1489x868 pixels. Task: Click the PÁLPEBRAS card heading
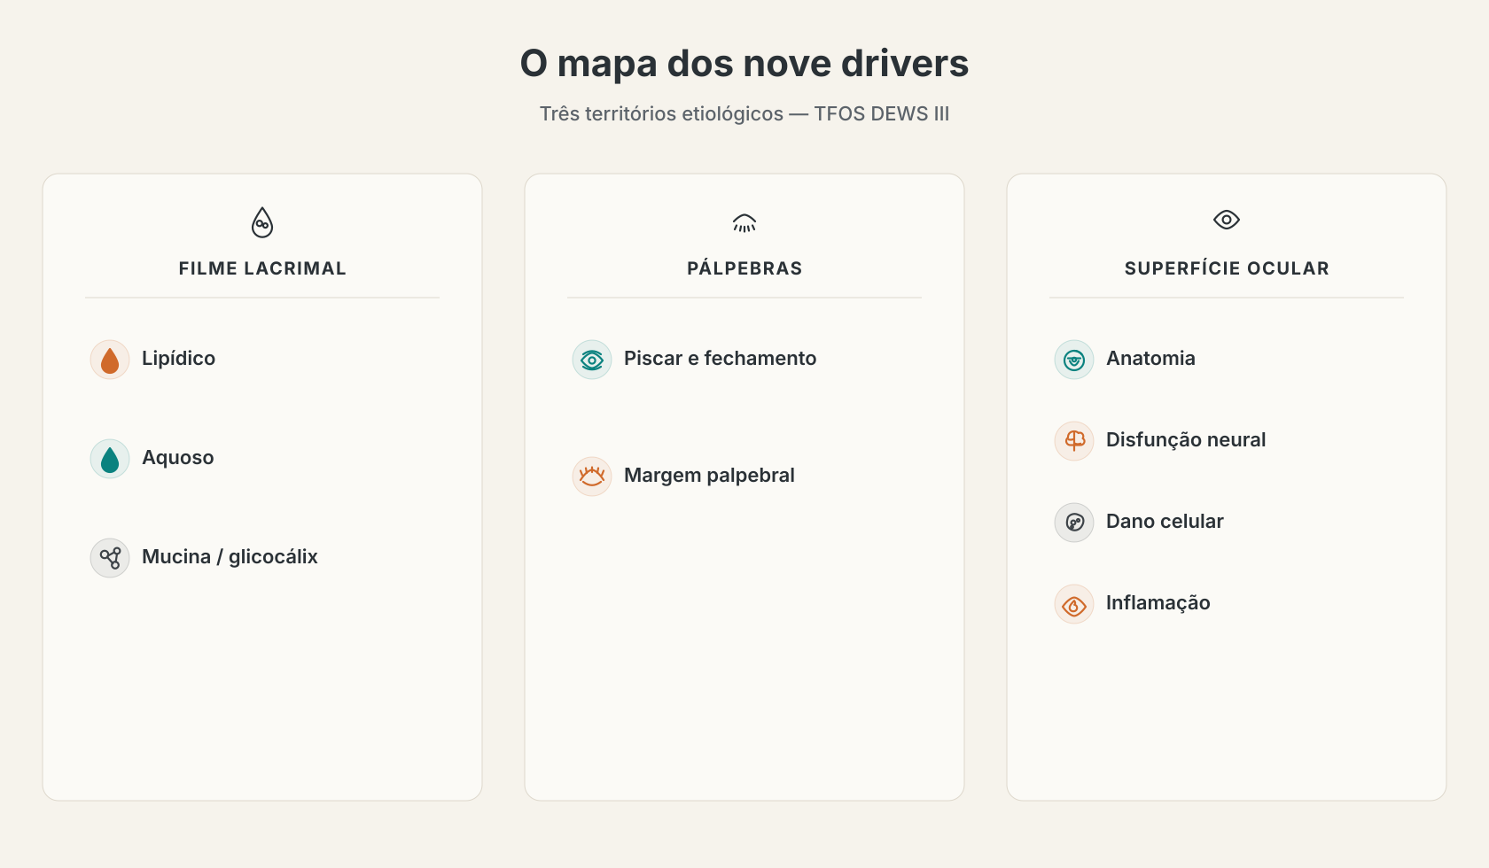744,267
